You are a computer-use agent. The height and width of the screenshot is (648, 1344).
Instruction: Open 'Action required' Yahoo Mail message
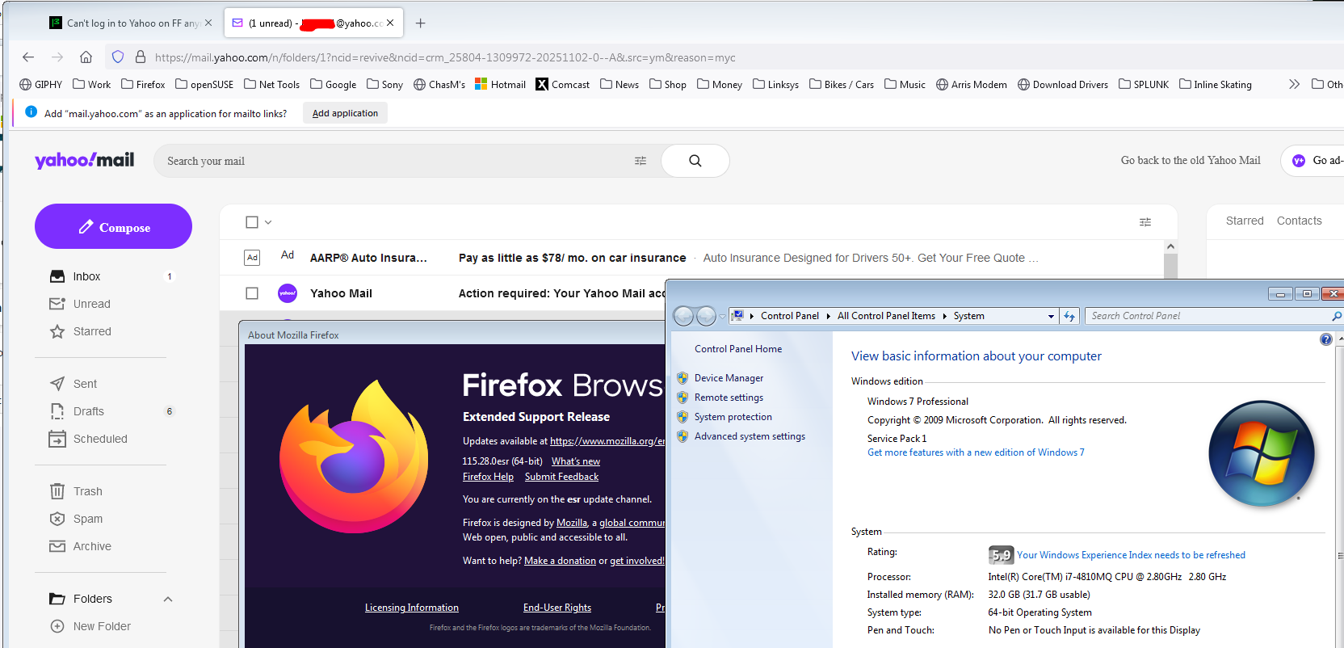(x=561, y=293)
